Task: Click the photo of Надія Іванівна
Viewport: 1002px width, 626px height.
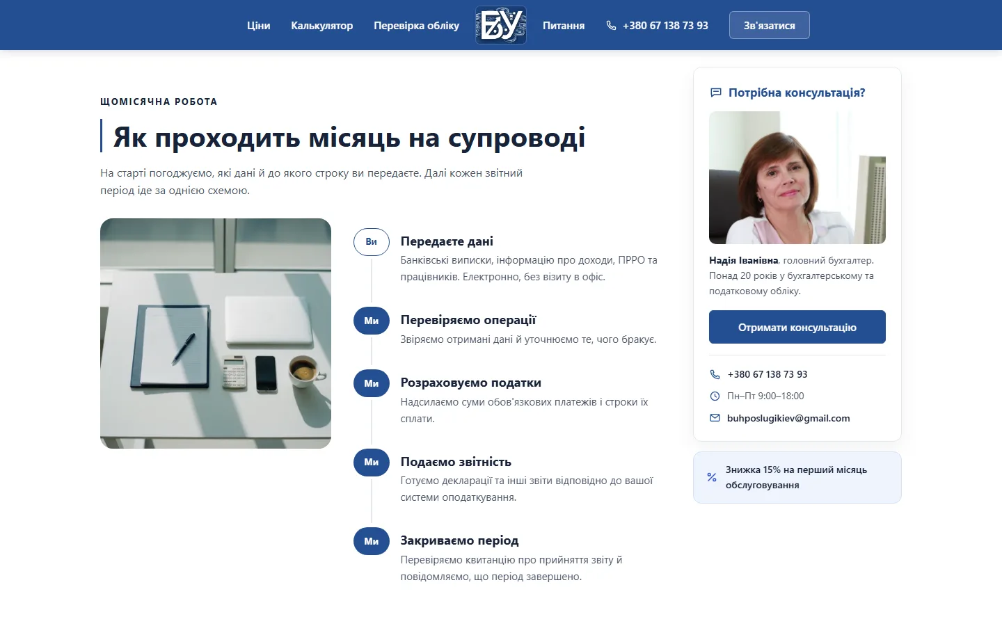Action: click(x=797, y=178)
